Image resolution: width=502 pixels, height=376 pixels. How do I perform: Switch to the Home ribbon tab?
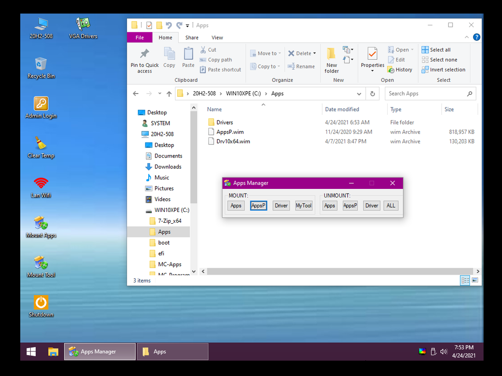165,38
